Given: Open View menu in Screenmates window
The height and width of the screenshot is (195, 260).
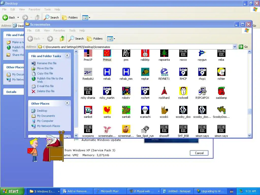Looking at the screenshot, I should (x=47, y=30).
